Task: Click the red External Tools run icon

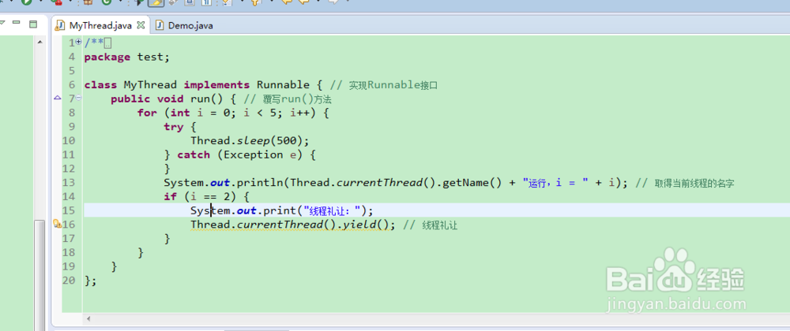Action: click(x=58, y=2)
